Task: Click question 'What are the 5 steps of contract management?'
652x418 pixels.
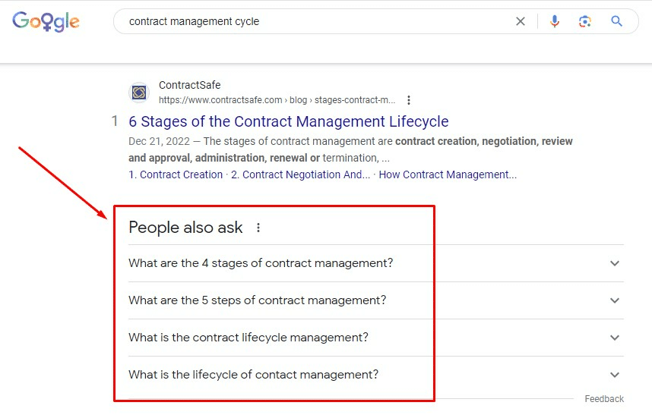Action: (x=258, y=300)
